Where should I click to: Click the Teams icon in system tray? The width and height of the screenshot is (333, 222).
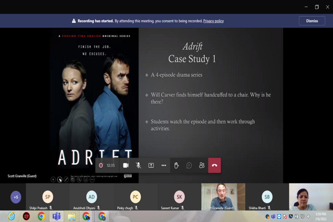pyautogui.click(x=273, y=216)
